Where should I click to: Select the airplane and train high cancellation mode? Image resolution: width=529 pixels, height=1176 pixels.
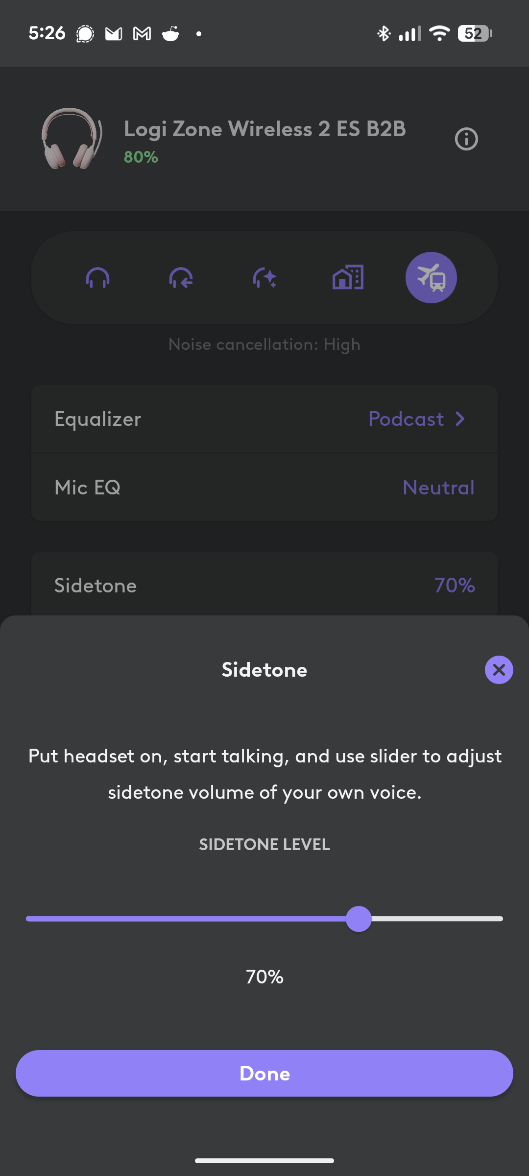(x=431, y=277)
